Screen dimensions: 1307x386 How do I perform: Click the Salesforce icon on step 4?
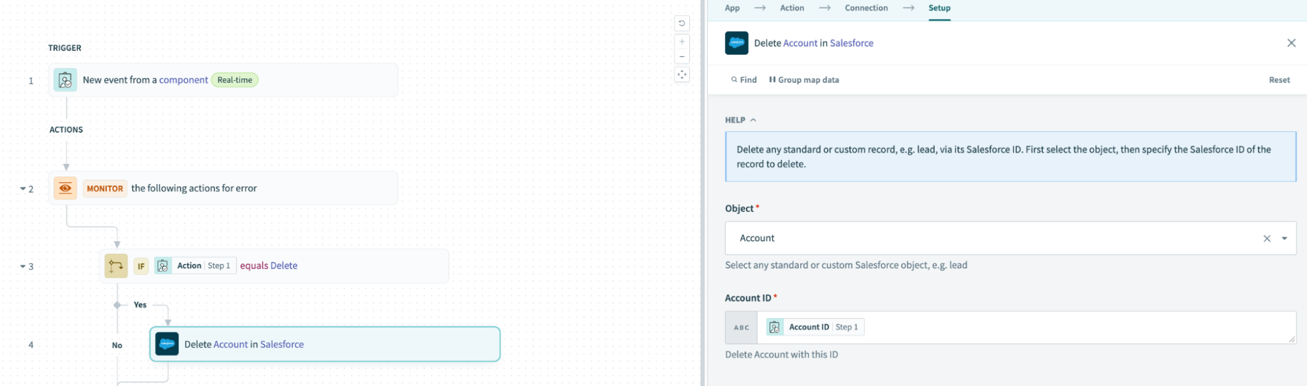coord(167,344)
